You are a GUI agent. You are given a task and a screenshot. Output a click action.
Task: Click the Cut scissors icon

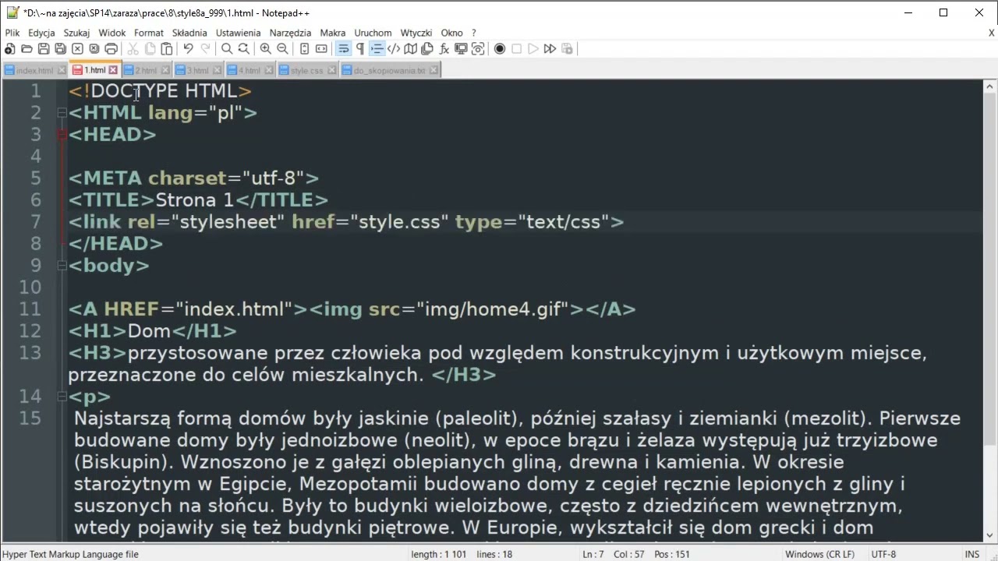(133, 49)
